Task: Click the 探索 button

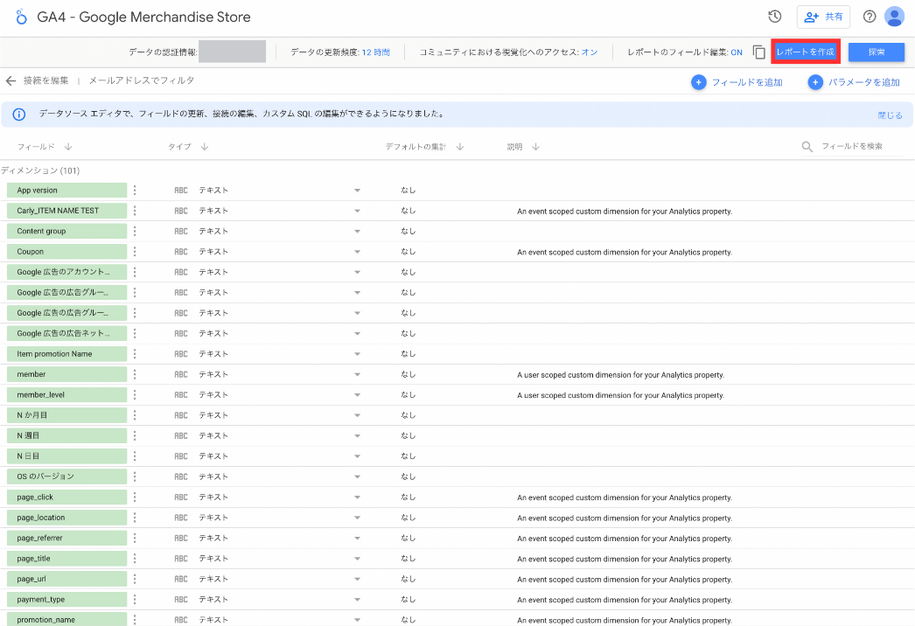Action: 876,52
